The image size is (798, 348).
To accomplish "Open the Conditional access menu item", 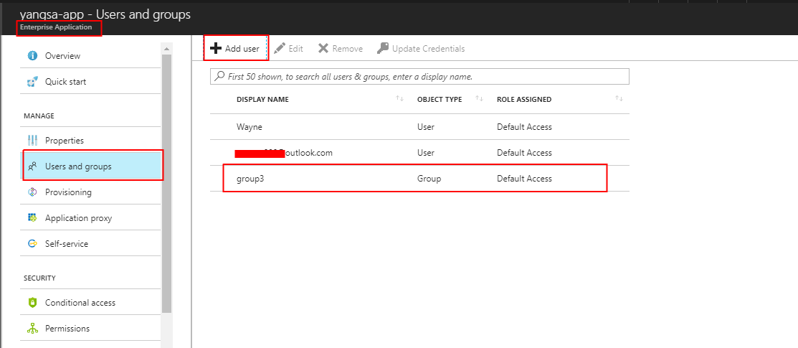I will click(x=90, y=303).
